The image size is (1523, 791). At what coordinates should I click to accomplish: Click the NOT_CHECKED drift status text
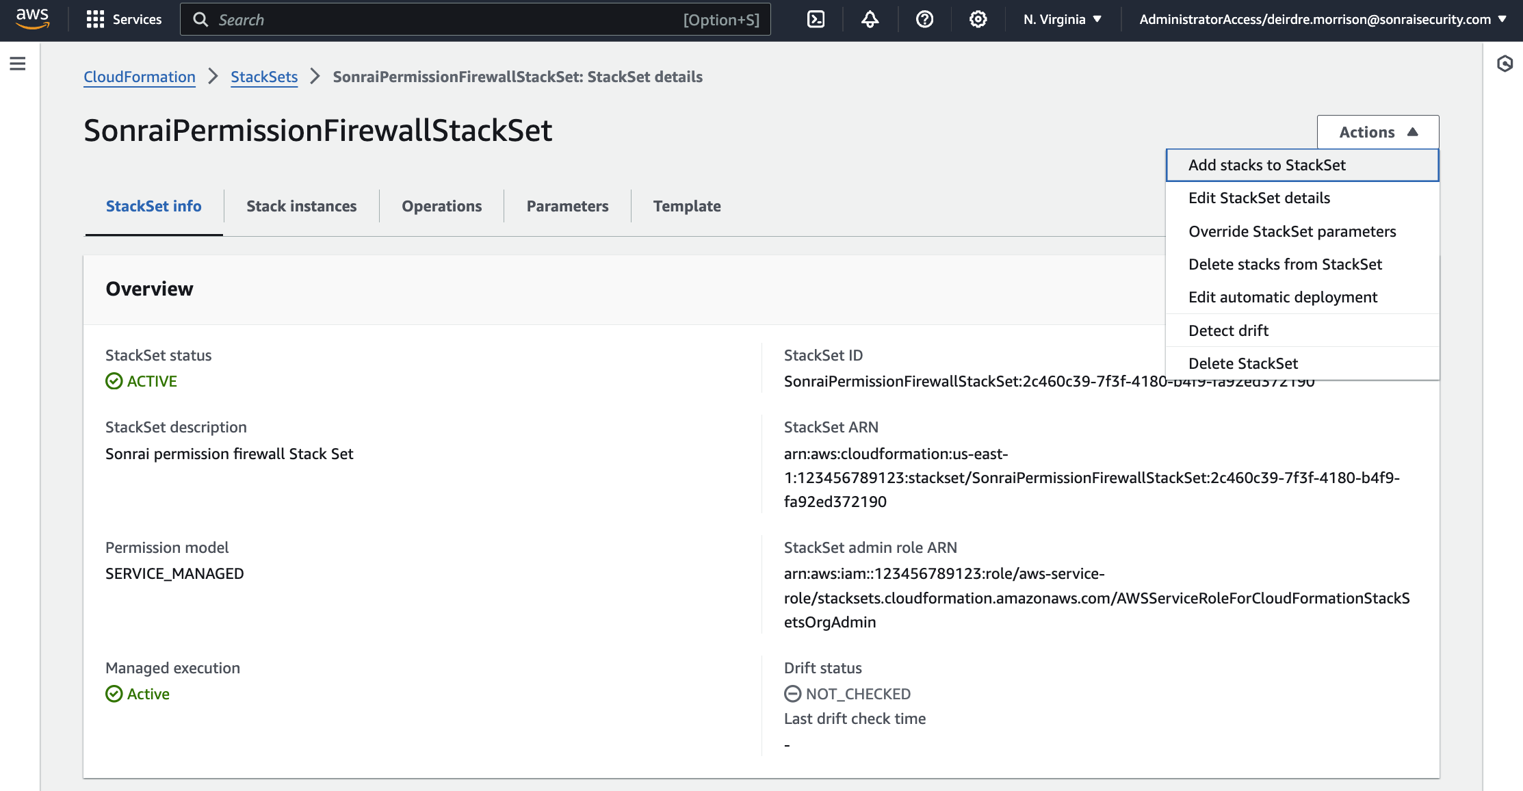(858, 694)
